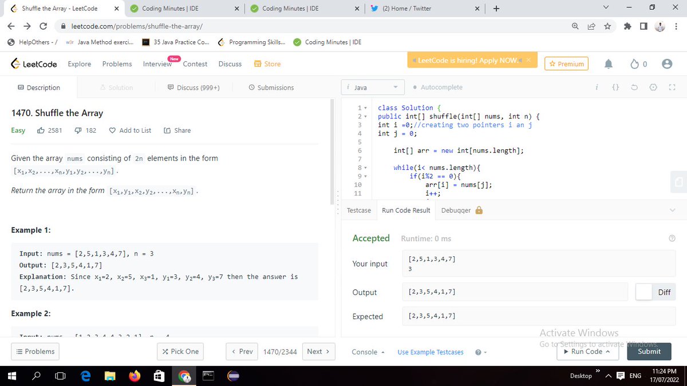Image resolution: width=687 pixels, height=386 pixels.
Task: Open a new browser tab
Action: tap(496, 9)
